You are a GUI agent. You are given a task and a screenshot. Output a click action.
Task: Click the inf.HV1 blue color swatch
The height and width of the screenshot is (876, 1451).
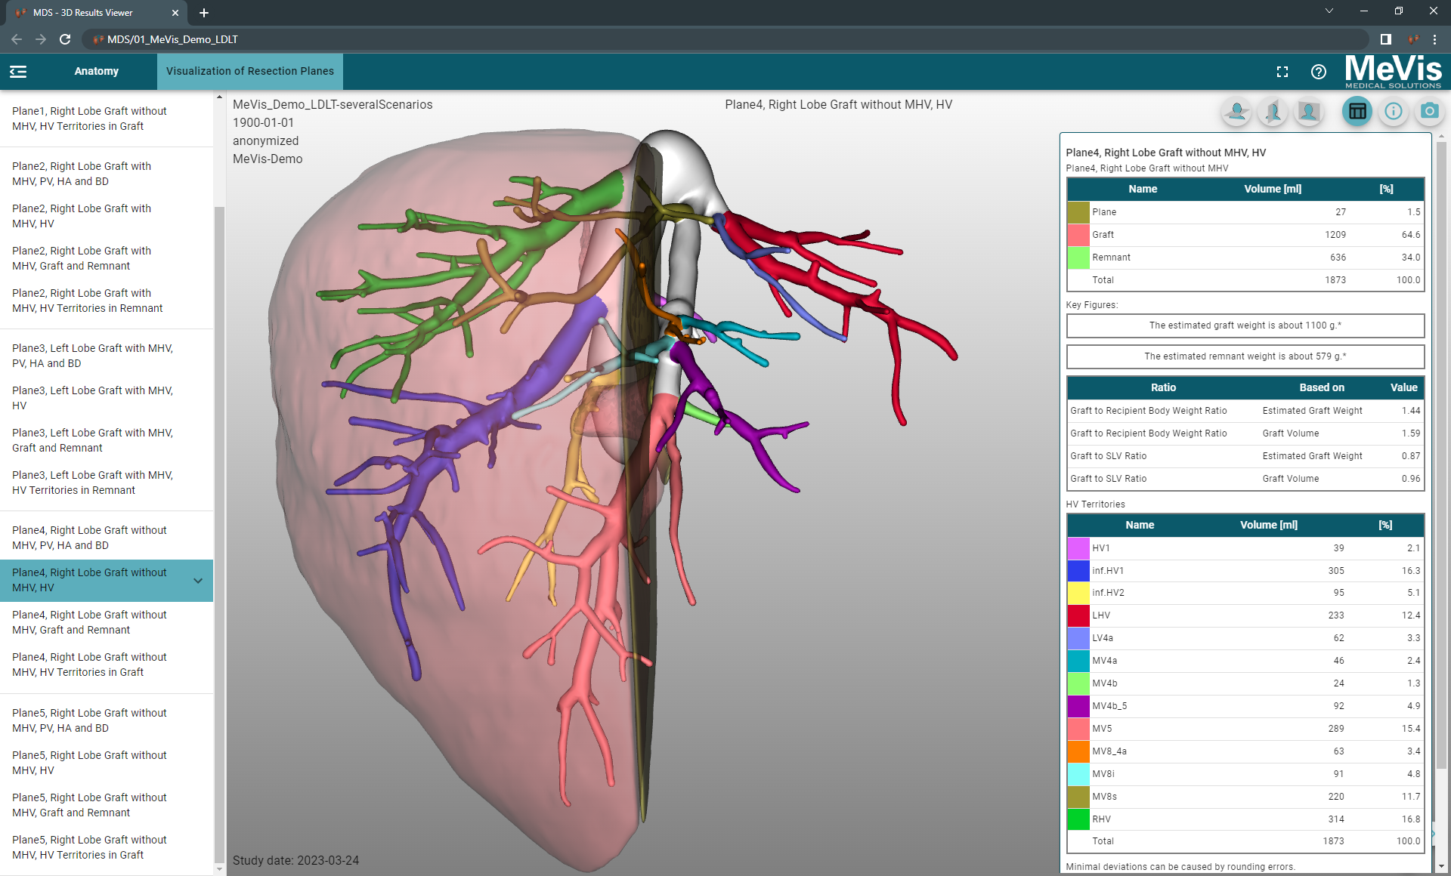(x=1078, y=571)
